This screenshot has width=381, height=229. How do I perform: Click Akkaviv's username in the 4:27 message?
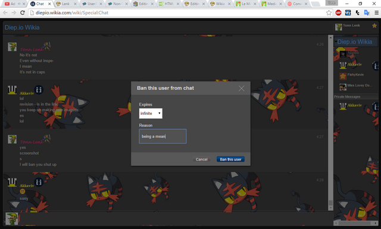point(26,93)
